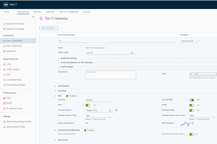This screenshot has height=144, width=217.
Task: Click the DNS sidebar icon
Action: point(5,98)
